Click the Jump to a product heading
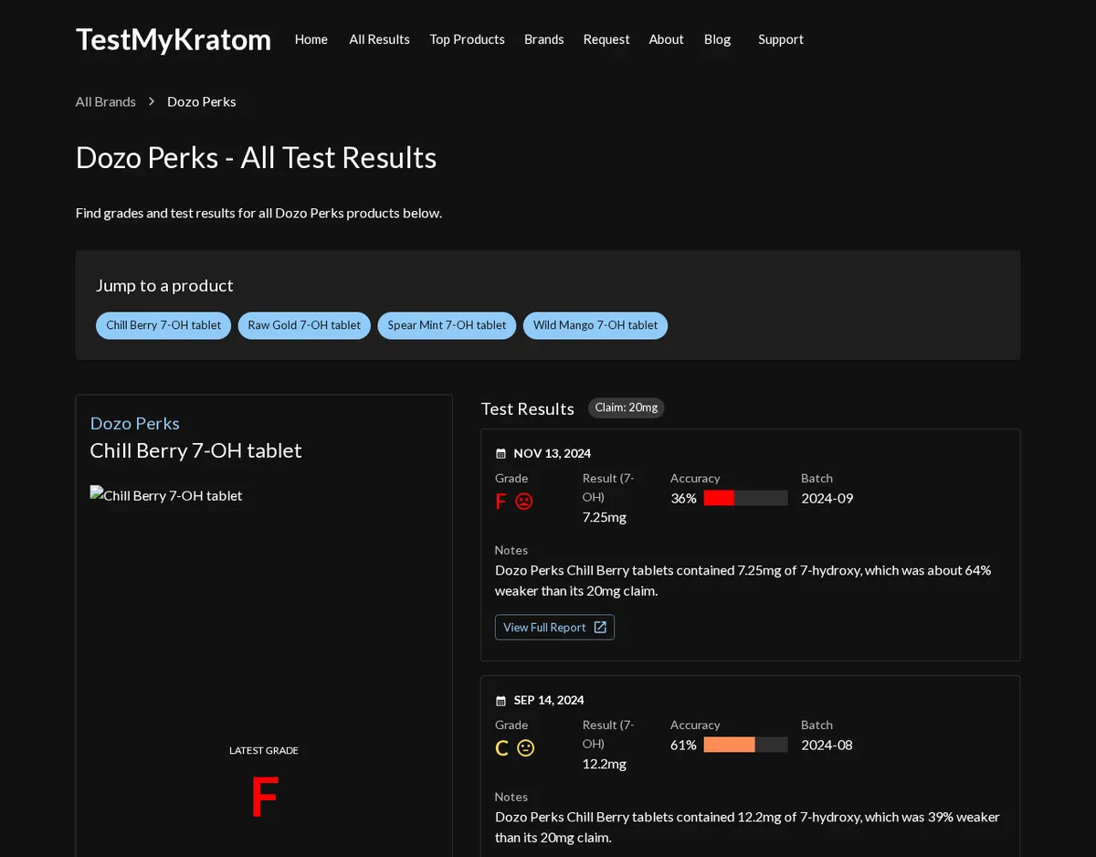1096x857 pixels. [164, 285]
